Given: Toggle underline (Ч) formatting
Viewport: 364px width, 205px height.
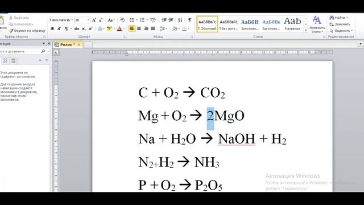Looking at the screenshot, I should coord(66,28).
